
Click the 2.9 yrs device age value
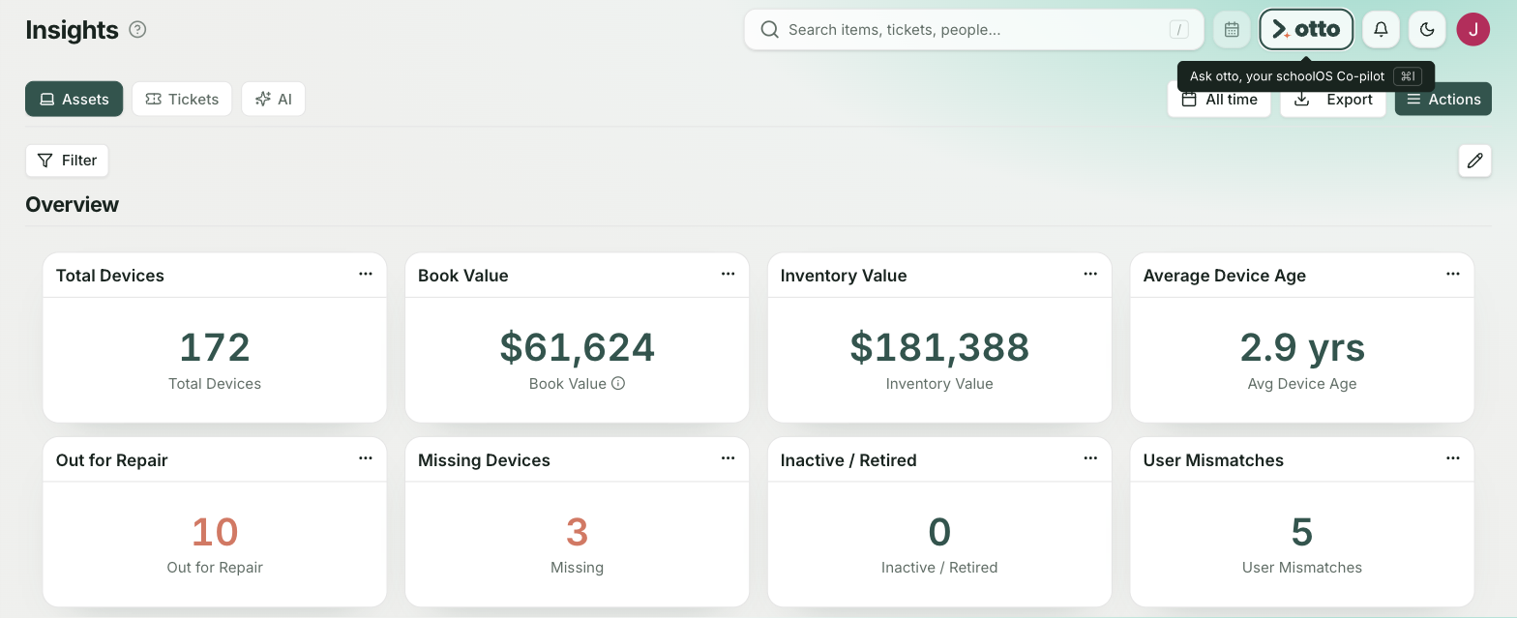pyautogui.click(x=1302, y=347)
